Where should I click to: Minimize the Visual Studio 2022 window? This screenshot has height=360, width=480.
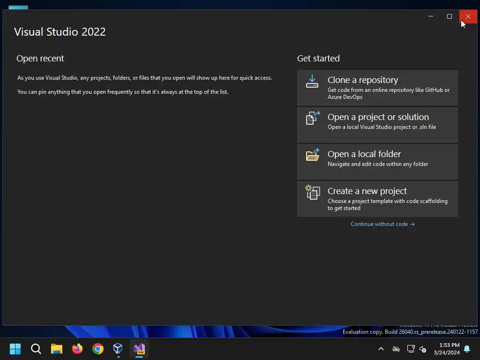(x=431, y=16)
